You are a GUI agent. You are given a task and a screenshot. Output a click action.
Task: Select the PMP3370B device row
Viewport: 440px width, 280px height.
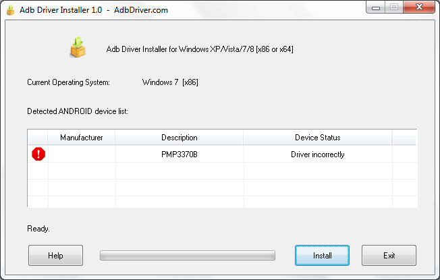pos(179,155)
